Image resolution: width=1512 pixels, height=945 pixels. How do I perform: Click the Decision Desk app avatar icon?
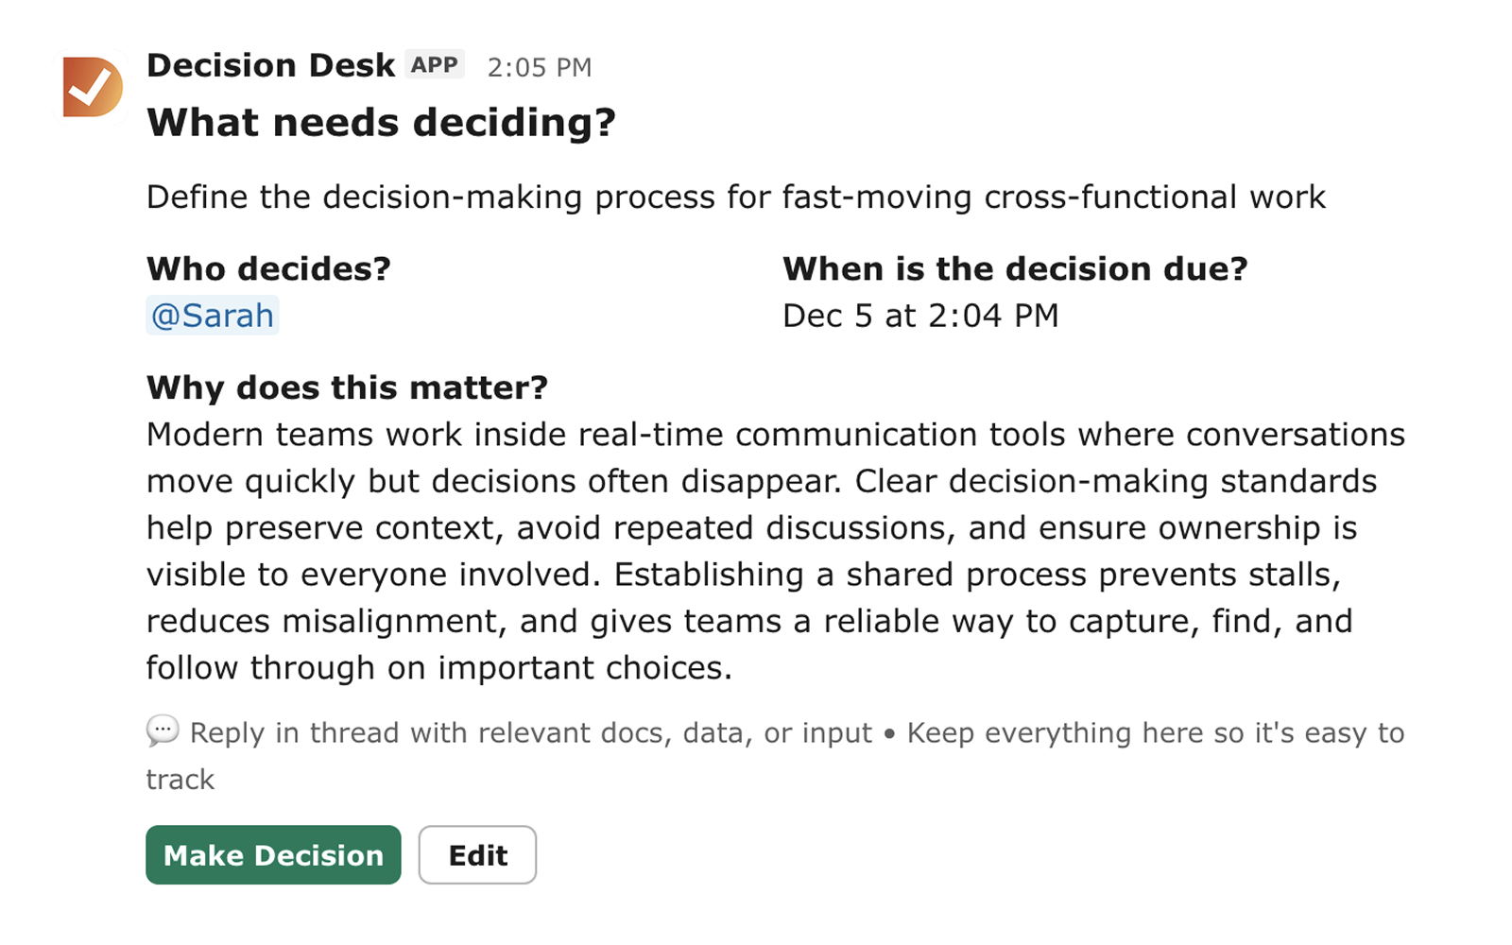point(93,87)
